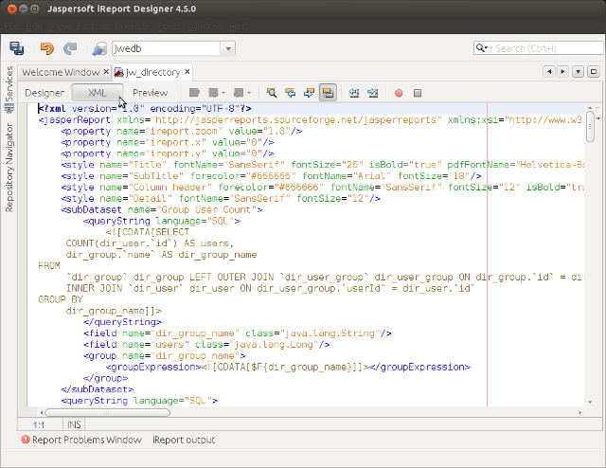This screenshot has width=606, height=468.
Task: Expand the Services side panel
Action: (9, 84)
